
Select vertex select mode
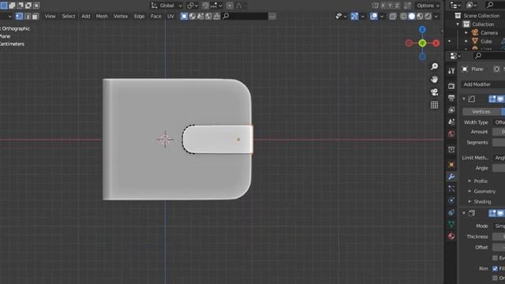pos(19,16)
